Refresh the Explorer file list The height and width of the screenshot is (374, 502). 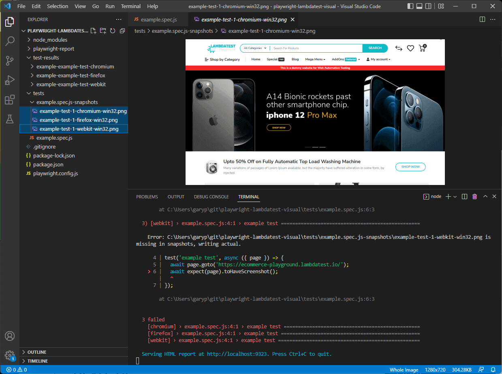[x=112, y=30]
